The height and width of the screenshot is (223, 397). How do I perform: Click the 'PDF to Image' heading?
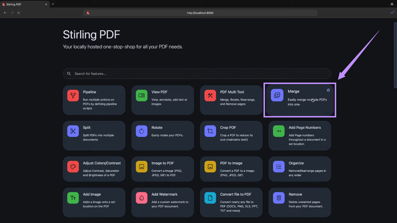[x=231, y=163]
